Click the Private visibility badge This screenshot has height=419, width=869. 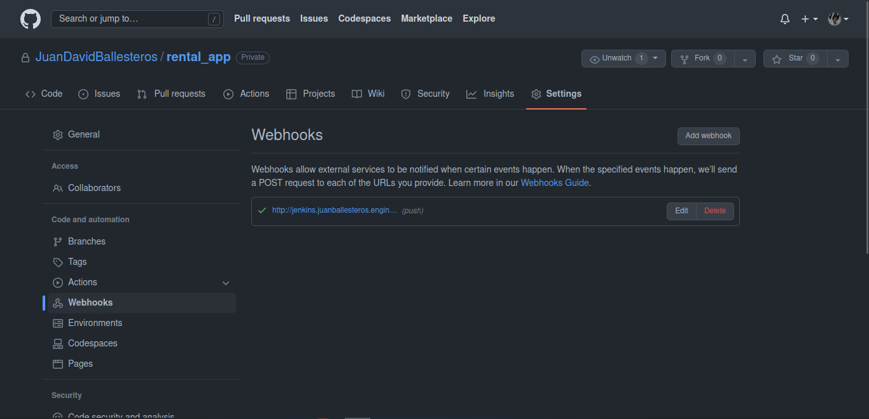[253, 57]
